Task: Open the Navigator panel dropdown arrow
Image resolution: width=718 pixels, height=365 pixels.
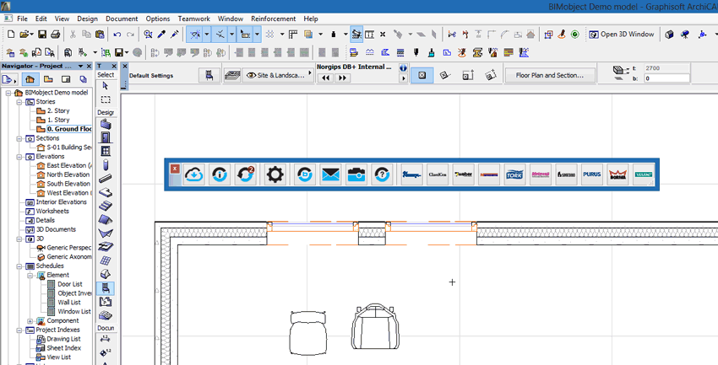Action: (x=81, y=67)
